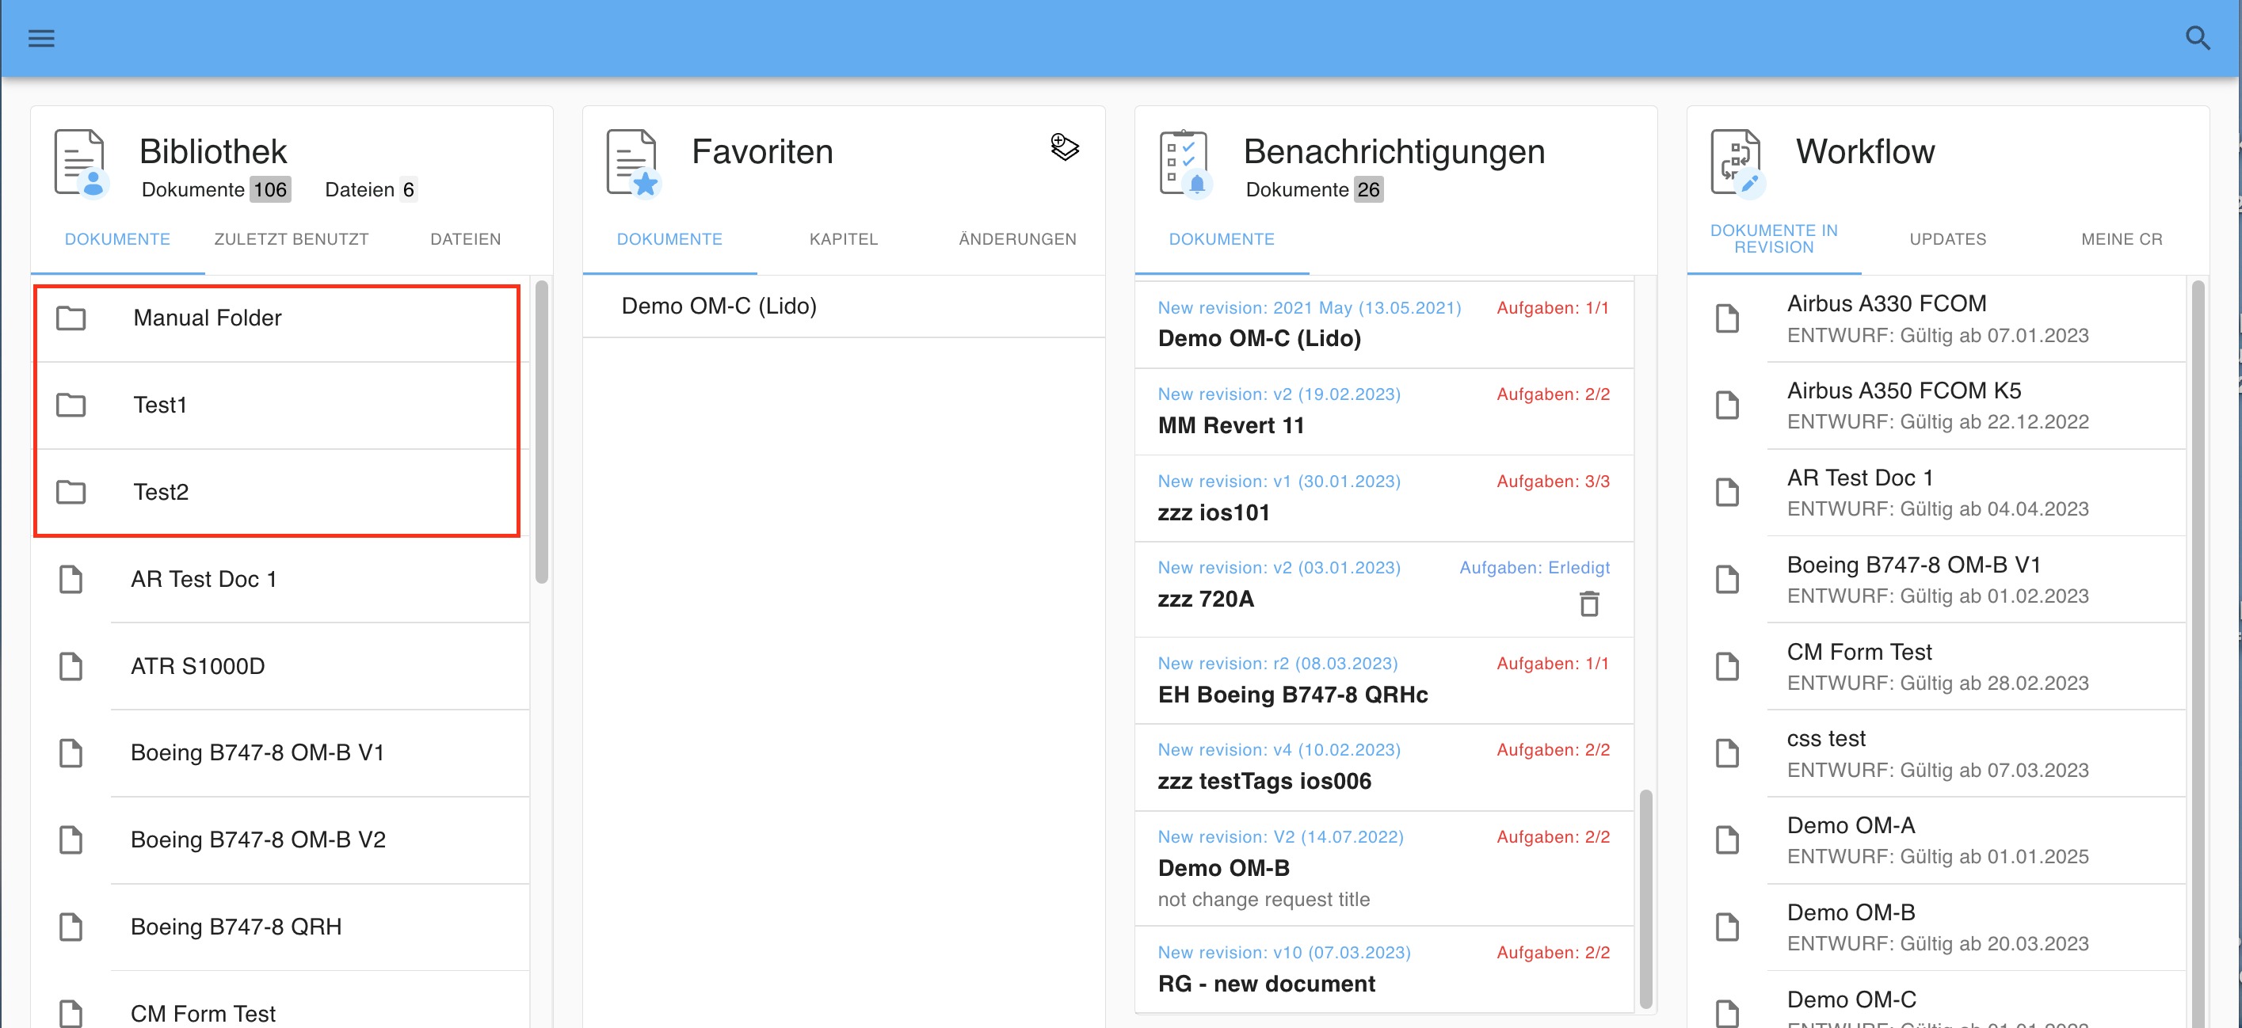Open the hamburger menu
The width and height of the screenshot is (2242, 1028).
(41, 38)
